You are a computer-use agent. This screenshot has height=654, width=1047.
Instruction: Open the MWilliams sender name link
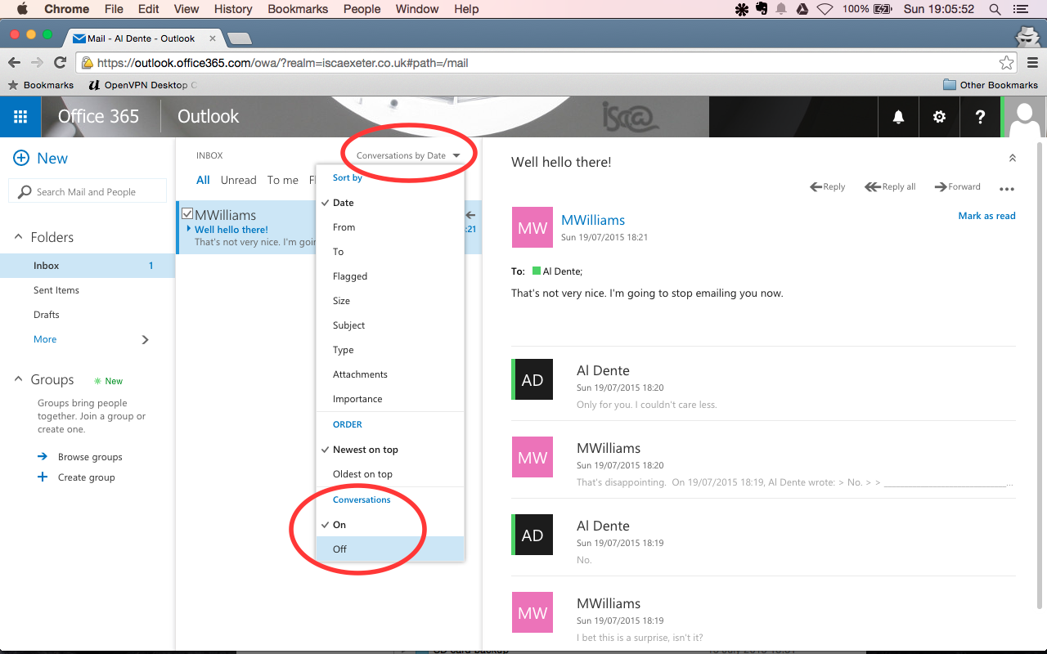coord(593,220)
